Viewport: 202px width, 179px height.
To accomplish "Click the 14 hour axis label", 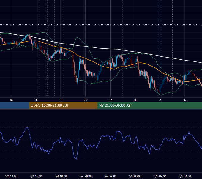I will tap(11, 100).
